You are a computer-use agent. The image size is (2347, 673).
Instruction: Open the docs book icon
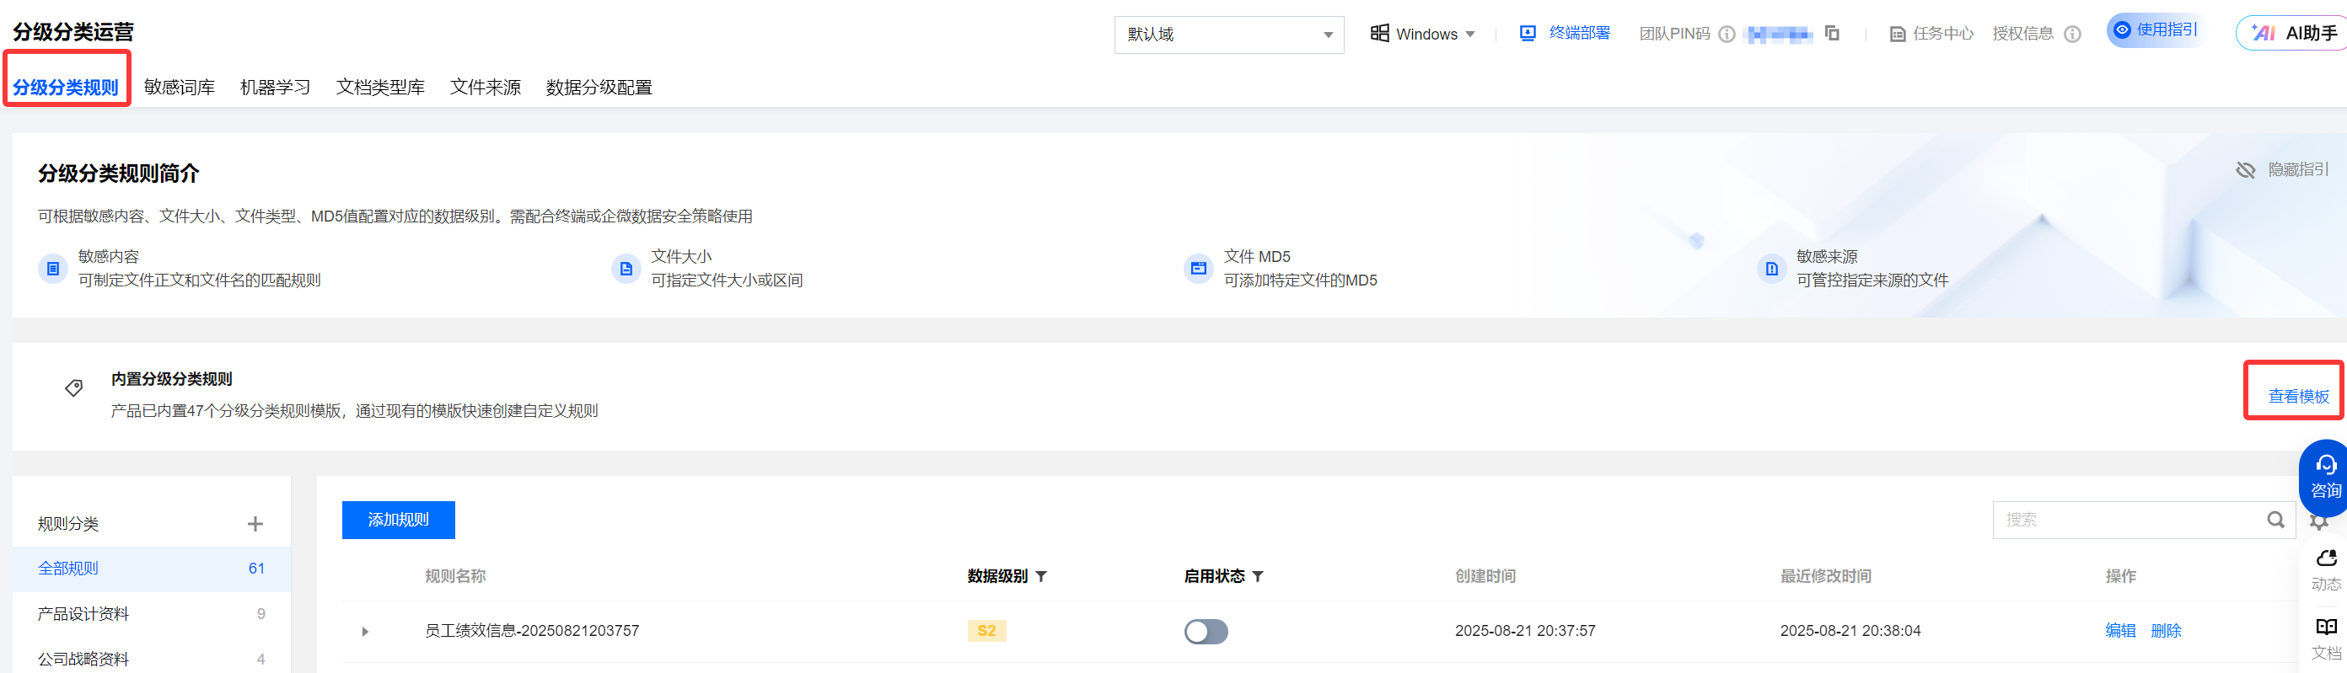(2326, 638)
